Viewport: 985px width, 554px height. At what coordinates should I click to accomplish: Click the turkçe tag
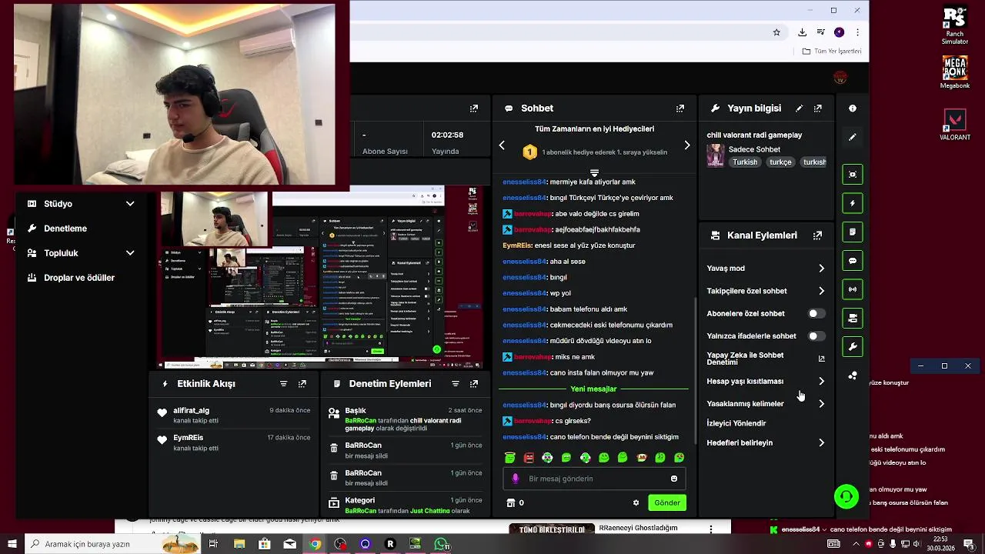click(x=780, y=162)
